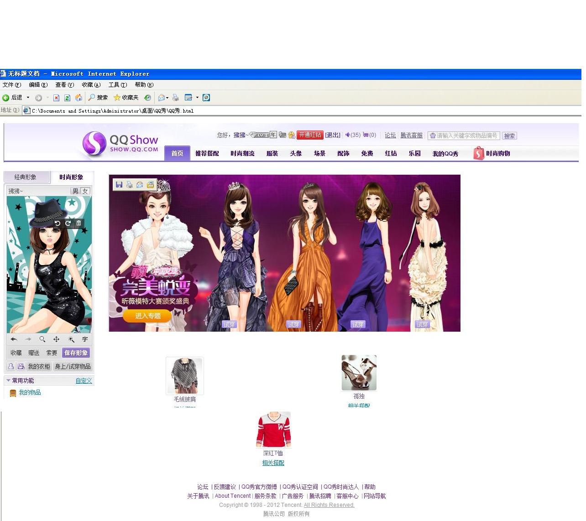
Task: Click the move crosshair icon below avatar
Action: 56,339
